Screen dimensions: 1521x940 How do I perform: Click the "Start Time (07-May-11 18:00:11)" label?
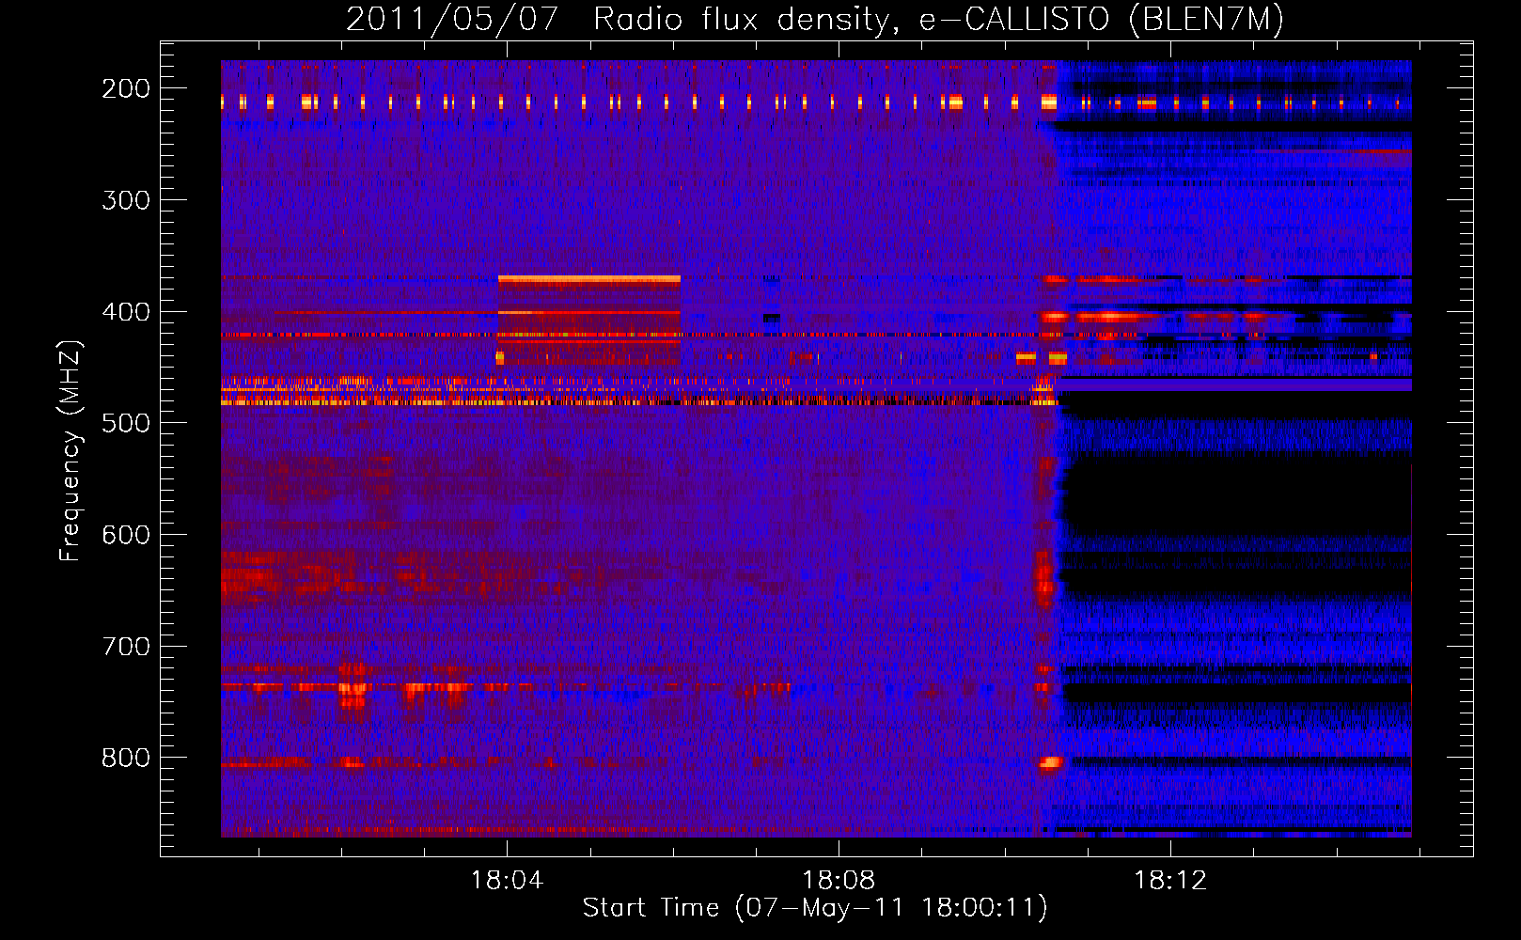[815, 908]
